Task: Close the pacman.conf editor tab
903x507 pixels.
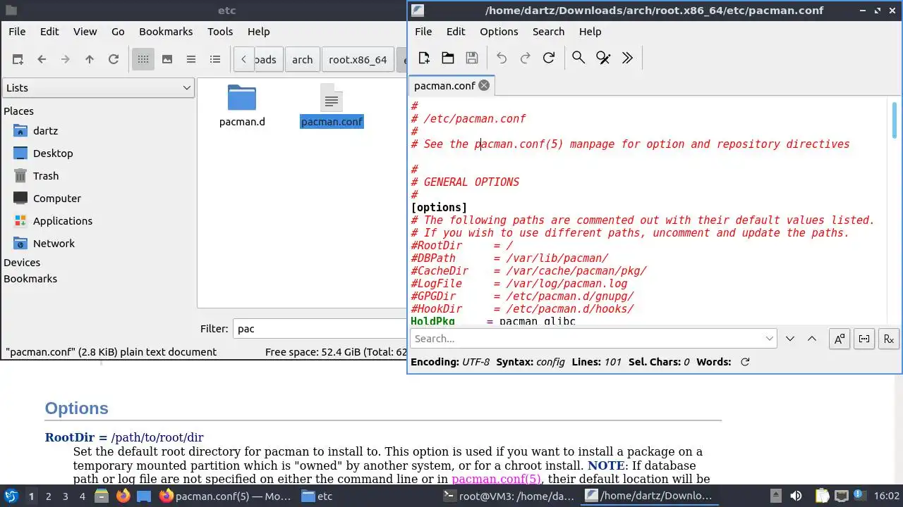Action: coord(484,85)
